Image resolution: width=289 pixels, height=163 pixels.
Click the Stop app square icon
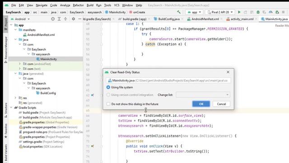pos(283,12)
